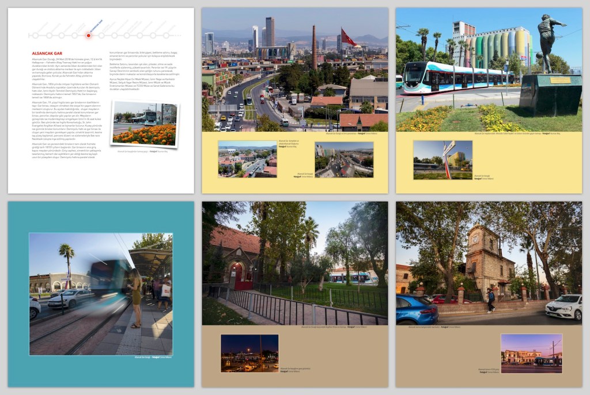Select the first gray station circle on the line

click(x=36, y=35)
